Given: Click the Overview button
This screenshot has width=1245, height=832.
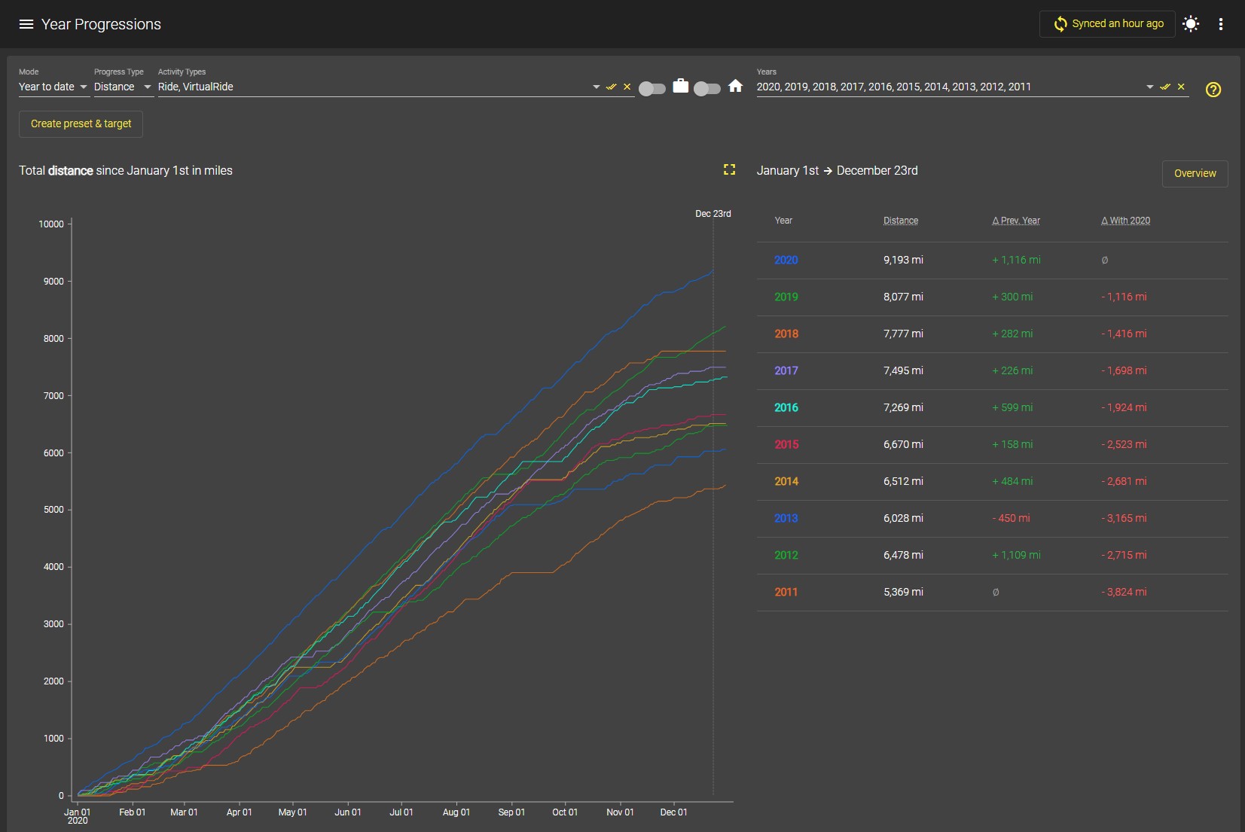Looking at the screenshot, I should point(1195,173).
